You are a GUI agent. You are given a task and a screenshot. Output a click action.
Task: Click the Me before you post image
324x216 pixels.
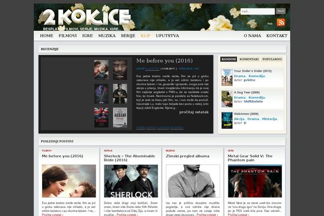coord(69,181)
